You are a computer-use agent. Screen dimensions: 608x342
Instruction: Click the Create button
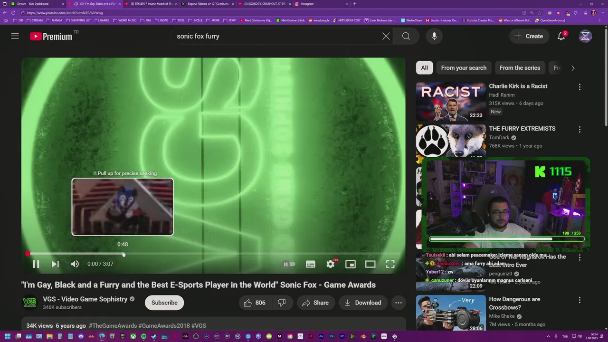(529, 36)
